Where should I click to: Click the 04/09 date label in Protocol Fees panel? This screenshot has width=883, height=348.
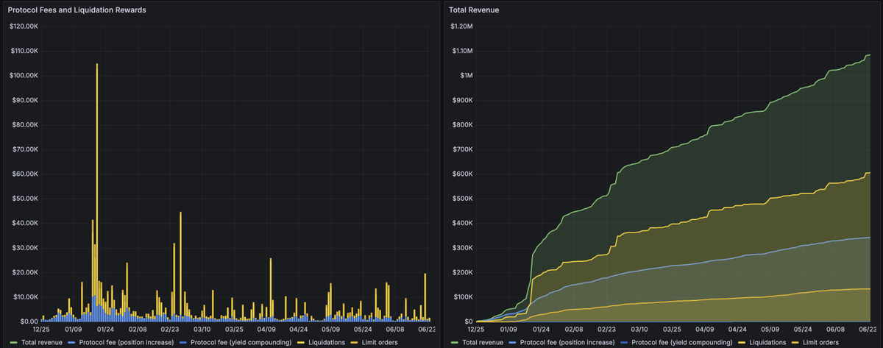click(x=266, y=330)
